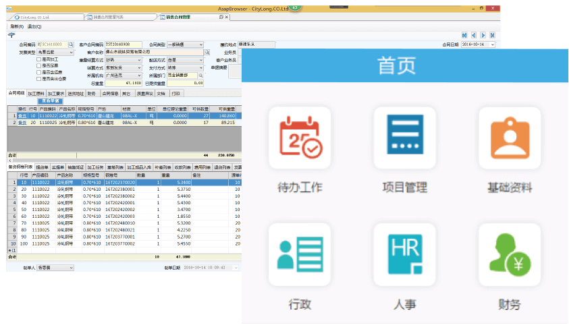
Task: Toggle the 是否定金 checkbox
Action: click(39, 65)
